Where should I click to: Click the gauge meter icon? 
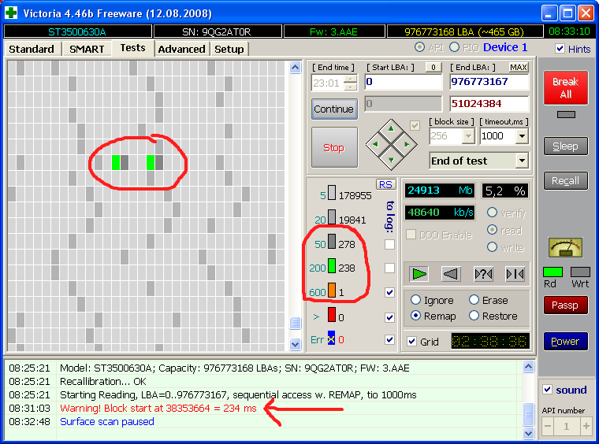tap(565, 247)
